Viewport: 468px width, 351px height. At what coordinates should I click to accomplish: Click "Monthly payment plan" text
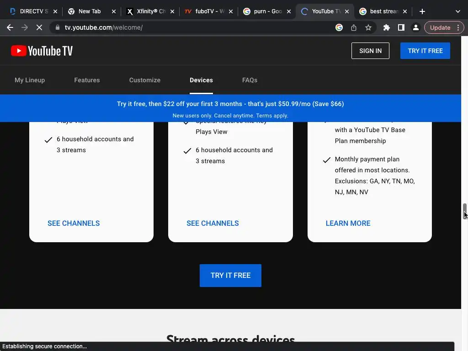tap(367, 159)
